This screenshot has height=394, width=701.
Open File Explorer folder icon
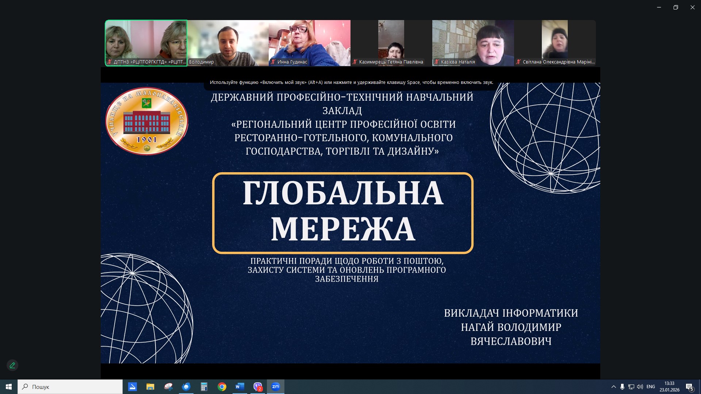[150, 387]
